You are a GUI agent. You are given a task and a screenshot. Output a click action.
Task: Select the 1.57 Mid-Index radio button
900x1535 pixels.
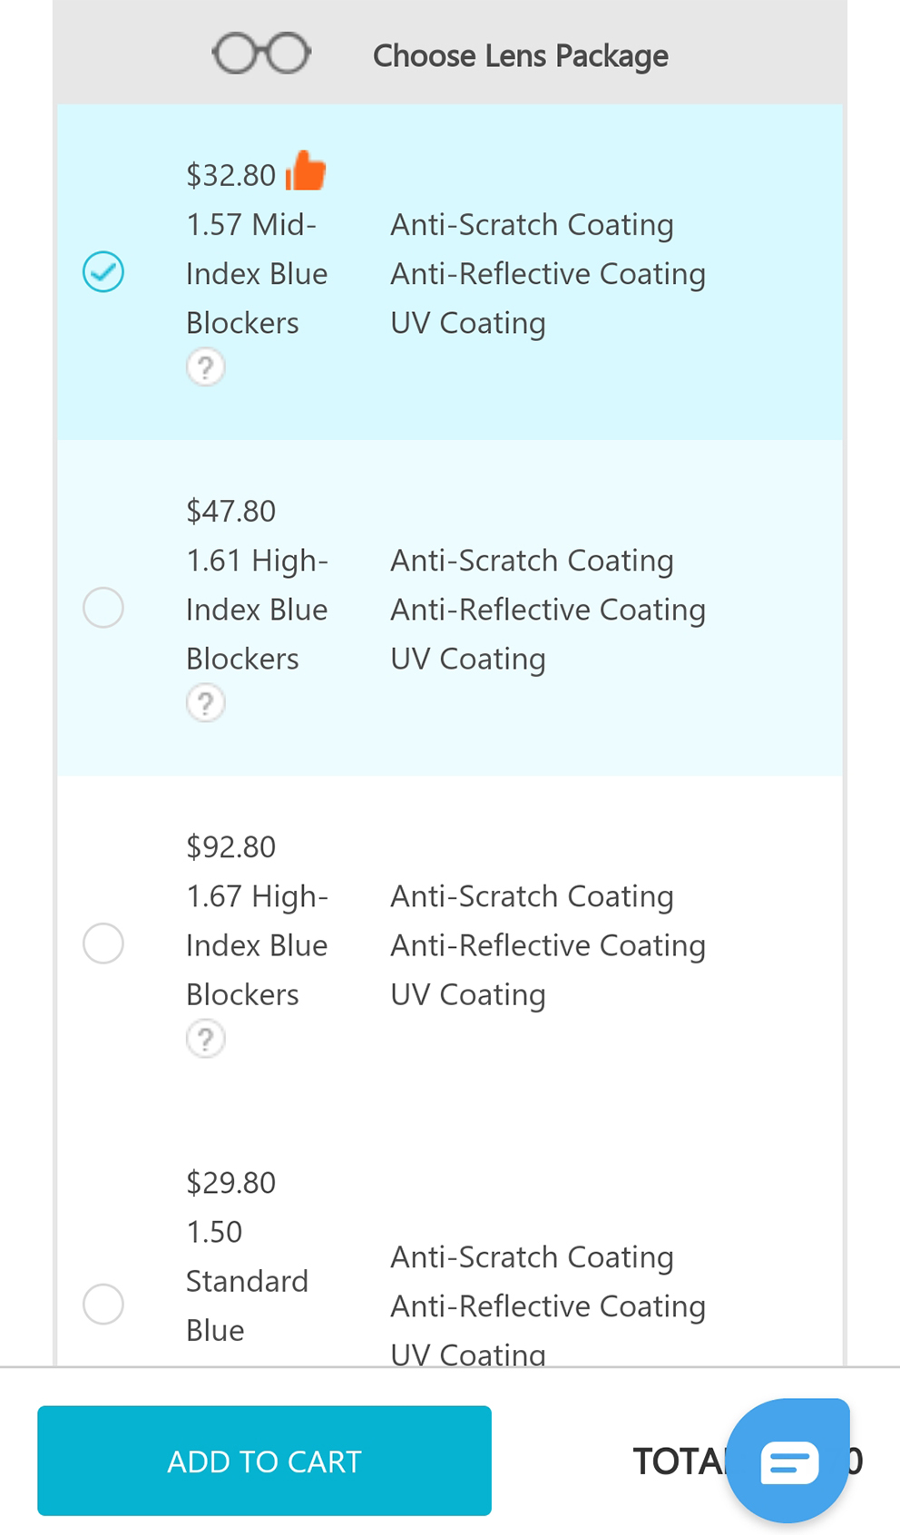point(103,272)
